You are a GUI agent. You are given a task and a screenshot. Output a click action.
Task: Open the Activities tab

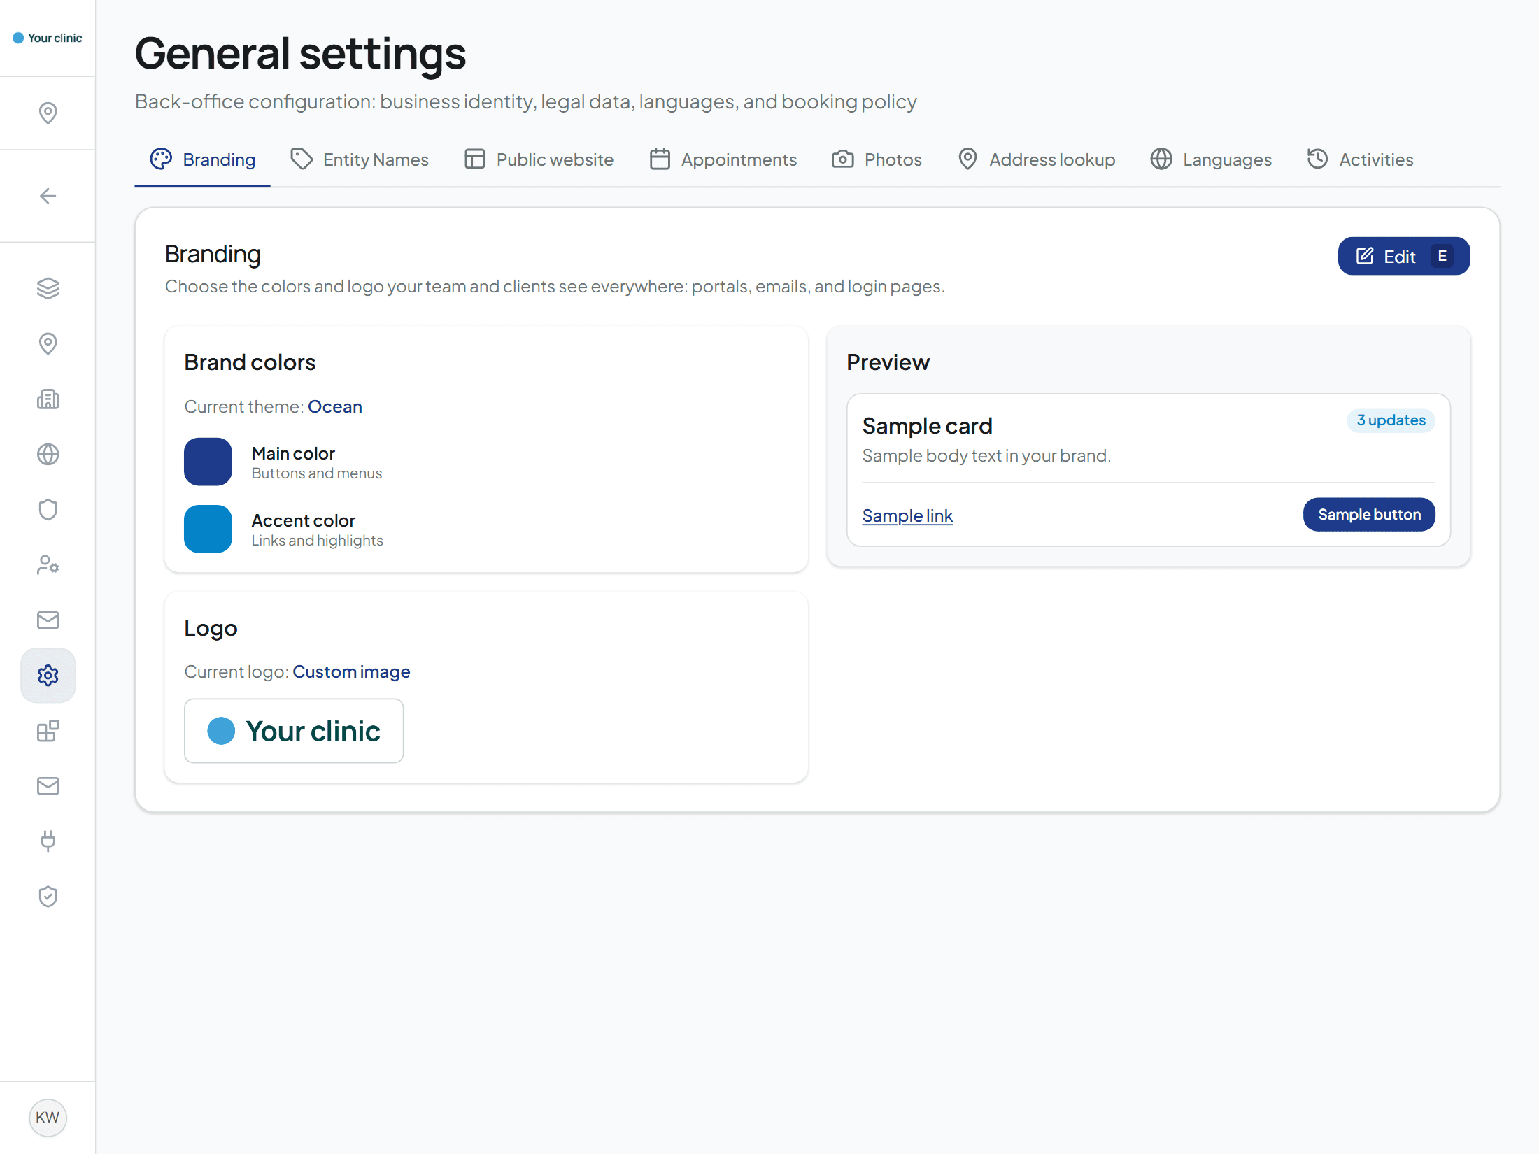(1360, 159)
